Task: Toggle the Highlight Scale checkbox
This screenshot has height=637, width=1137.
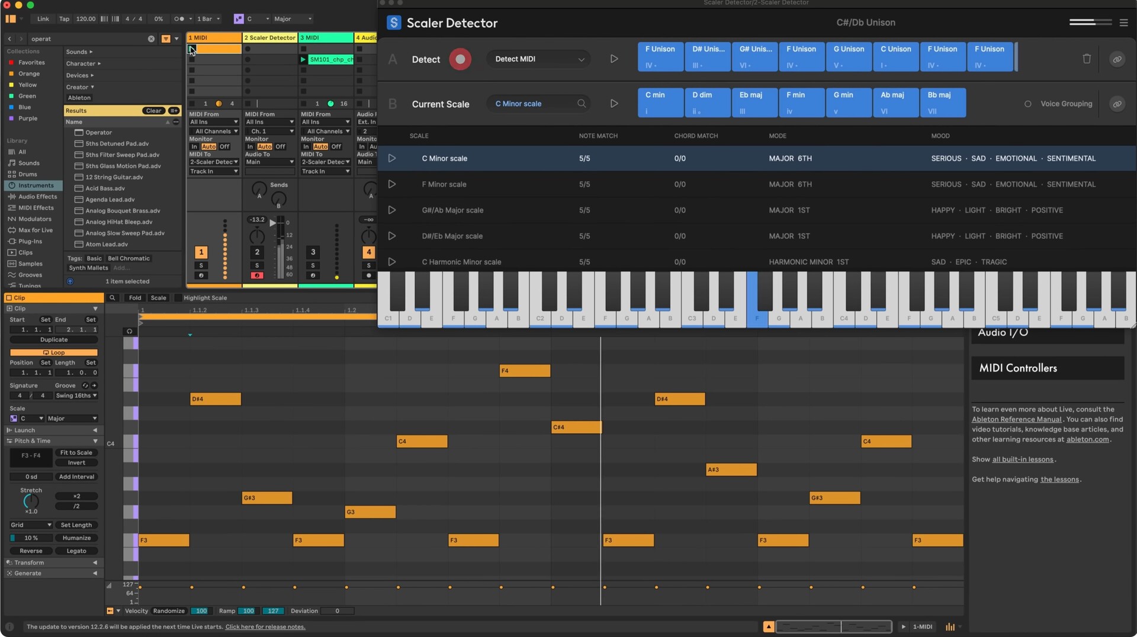Action: point(178,298)
